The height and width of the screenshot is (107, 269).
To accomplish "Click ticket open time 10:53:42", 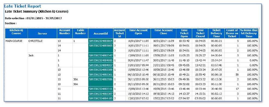I will point(184,41).
